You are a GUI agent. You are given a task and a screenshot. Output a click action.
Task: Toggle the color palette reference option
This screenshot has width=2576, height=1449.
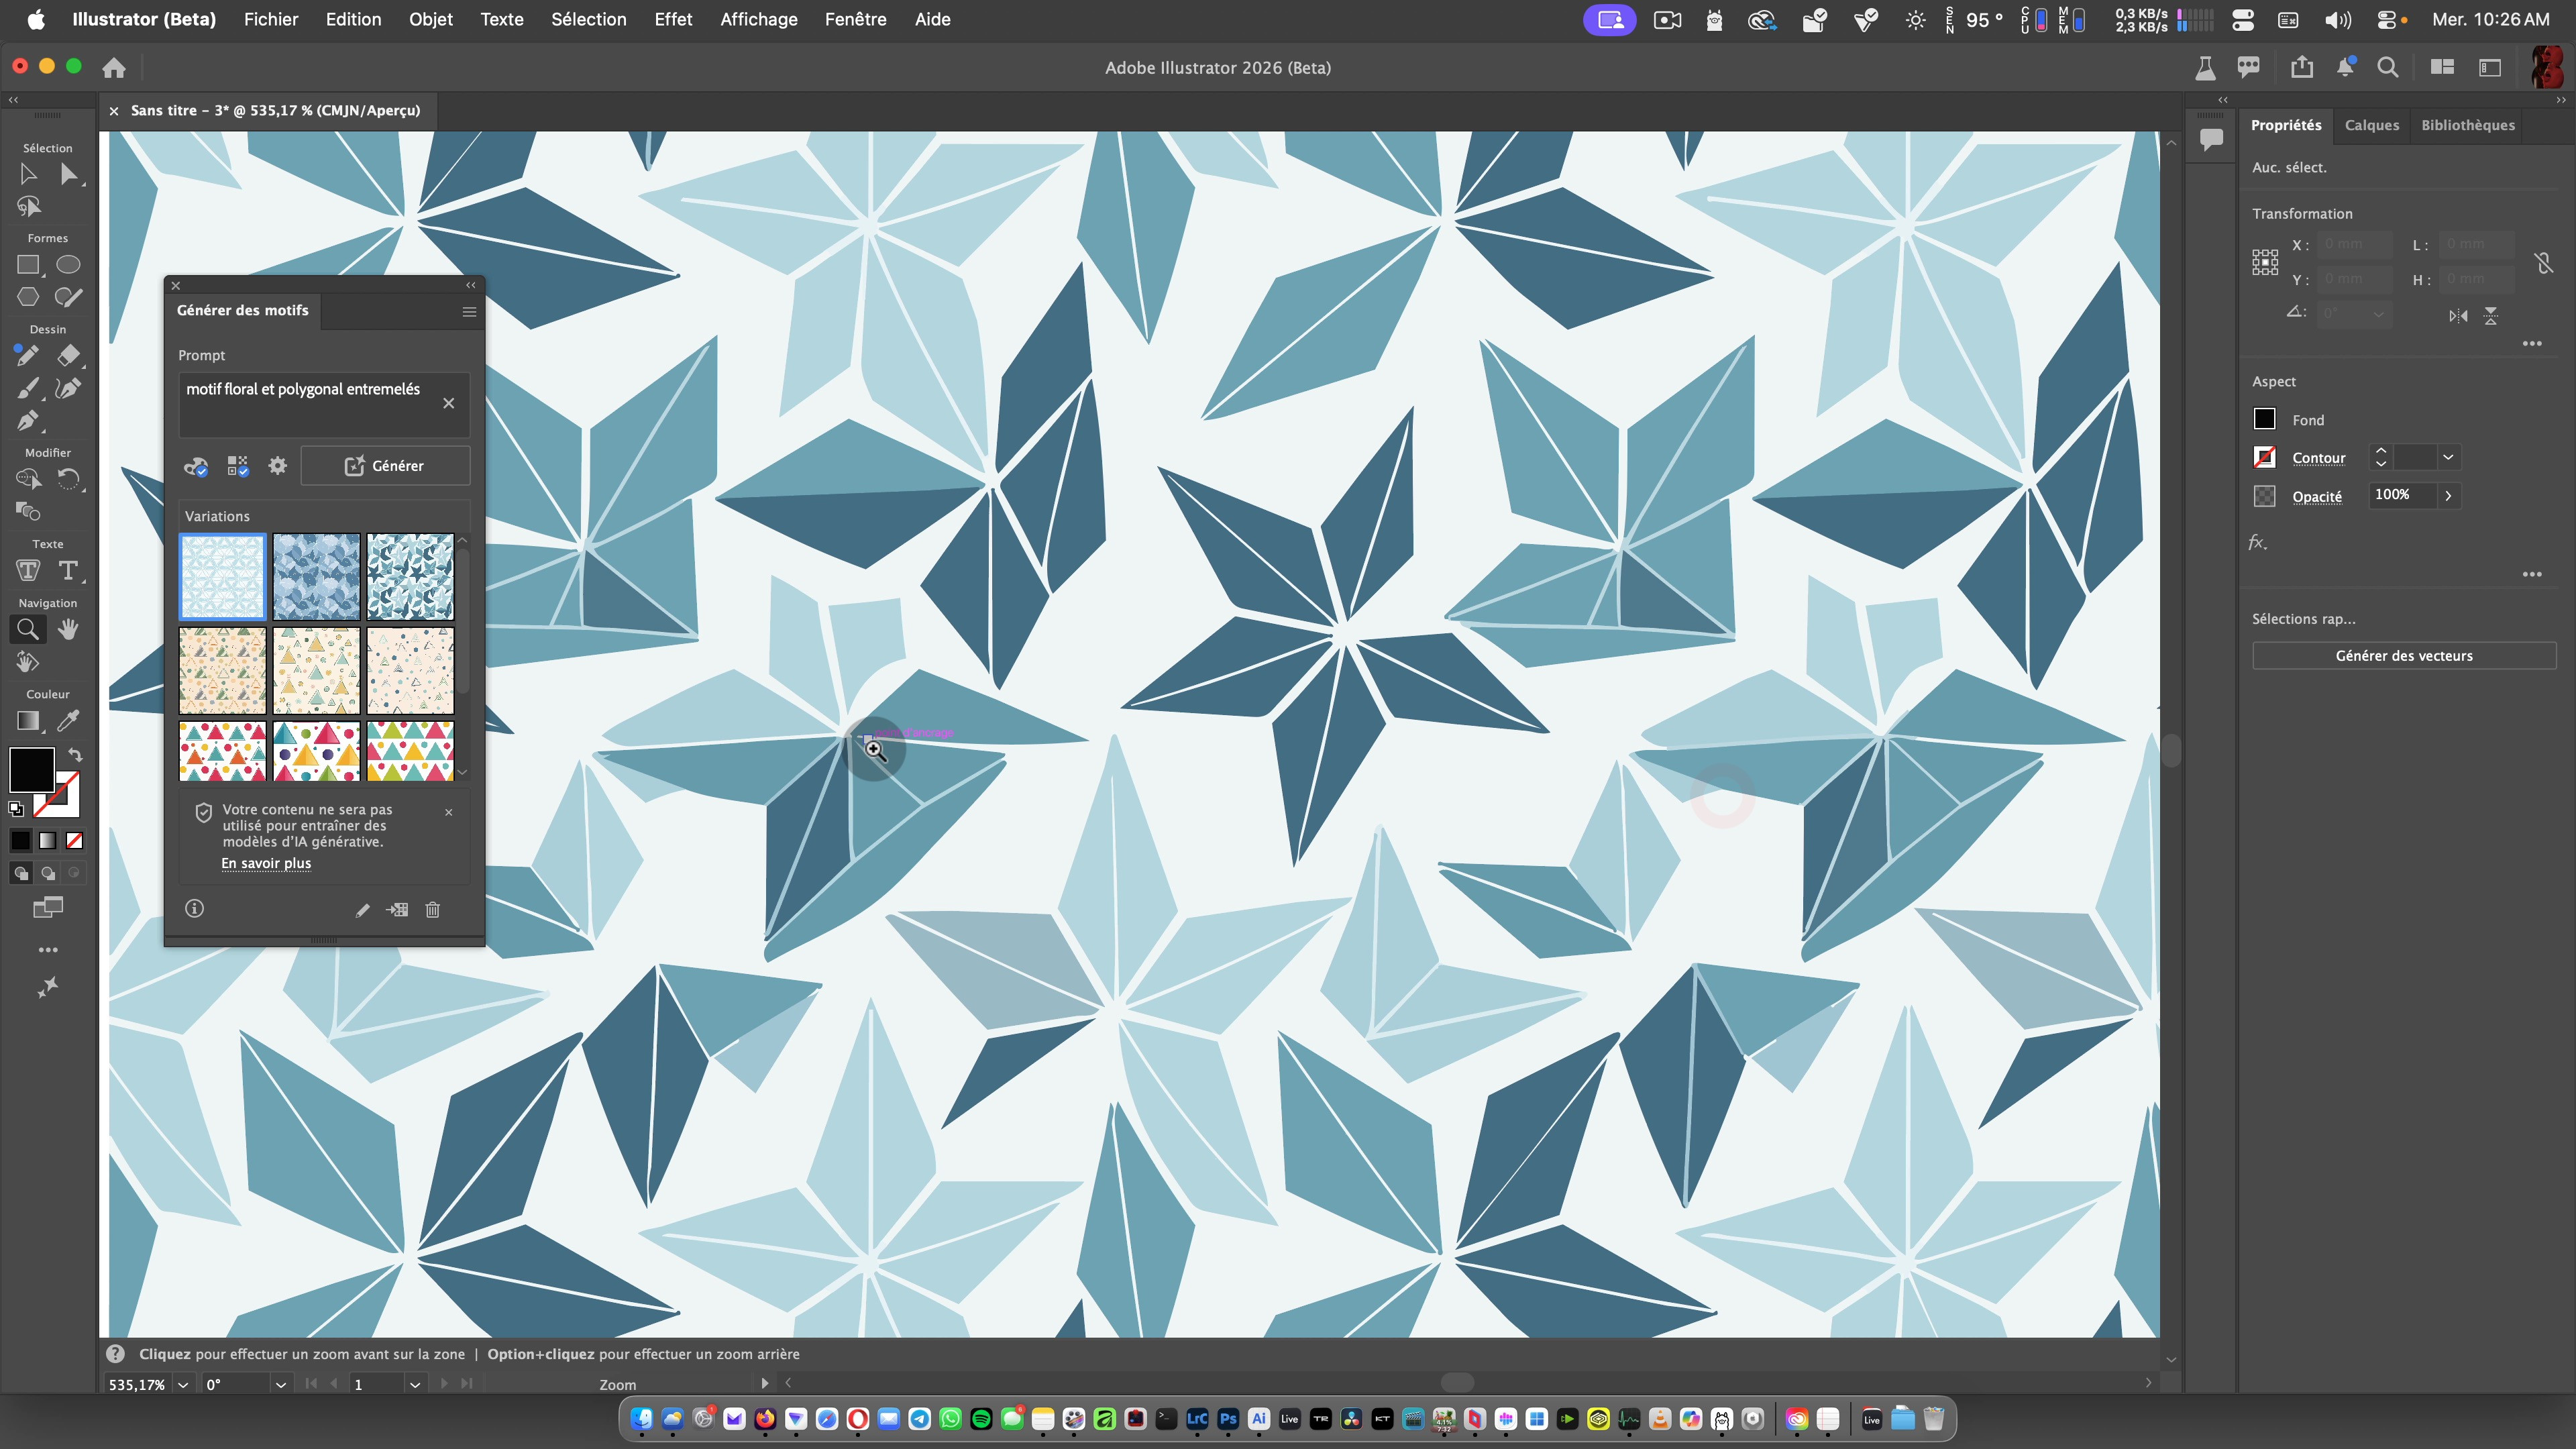pos(196,466)
